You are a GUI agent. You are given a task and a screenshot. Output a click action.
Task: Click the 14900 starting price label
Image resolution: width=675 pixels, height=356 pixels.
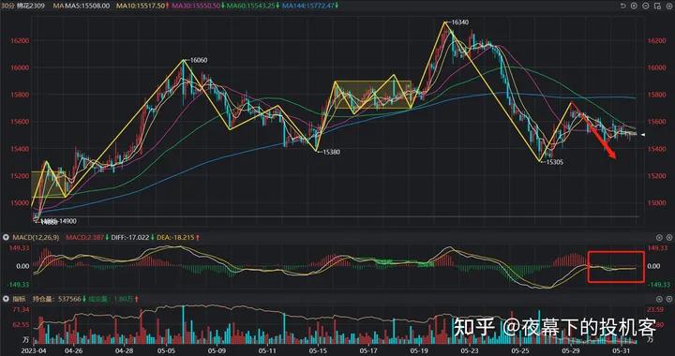[67, 221]
